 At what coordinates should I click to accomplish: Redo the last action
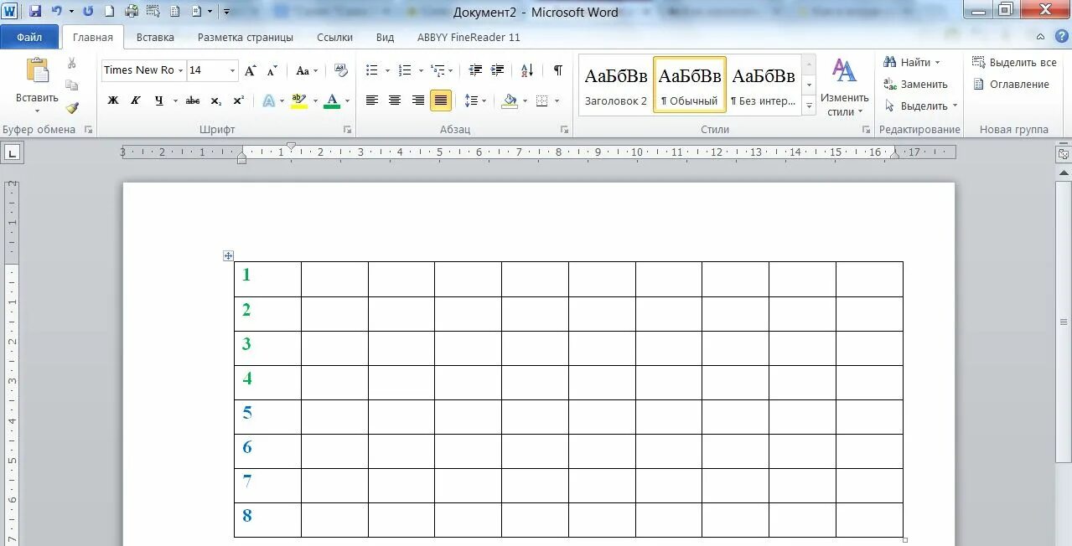(88, 12)
